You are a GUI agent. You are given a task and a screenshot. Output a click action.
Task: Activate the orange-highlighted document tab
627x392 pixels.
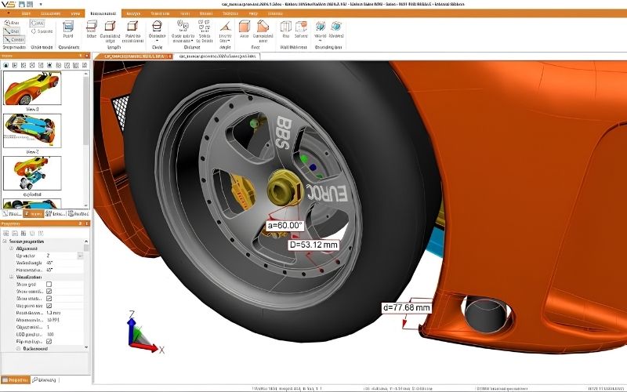pyautogui.click(x=133, y=56)
